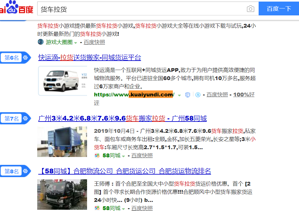Click the 58同城 source name in Guangzhou result
The width and height of the screenshot is (299, 211).
112,155
